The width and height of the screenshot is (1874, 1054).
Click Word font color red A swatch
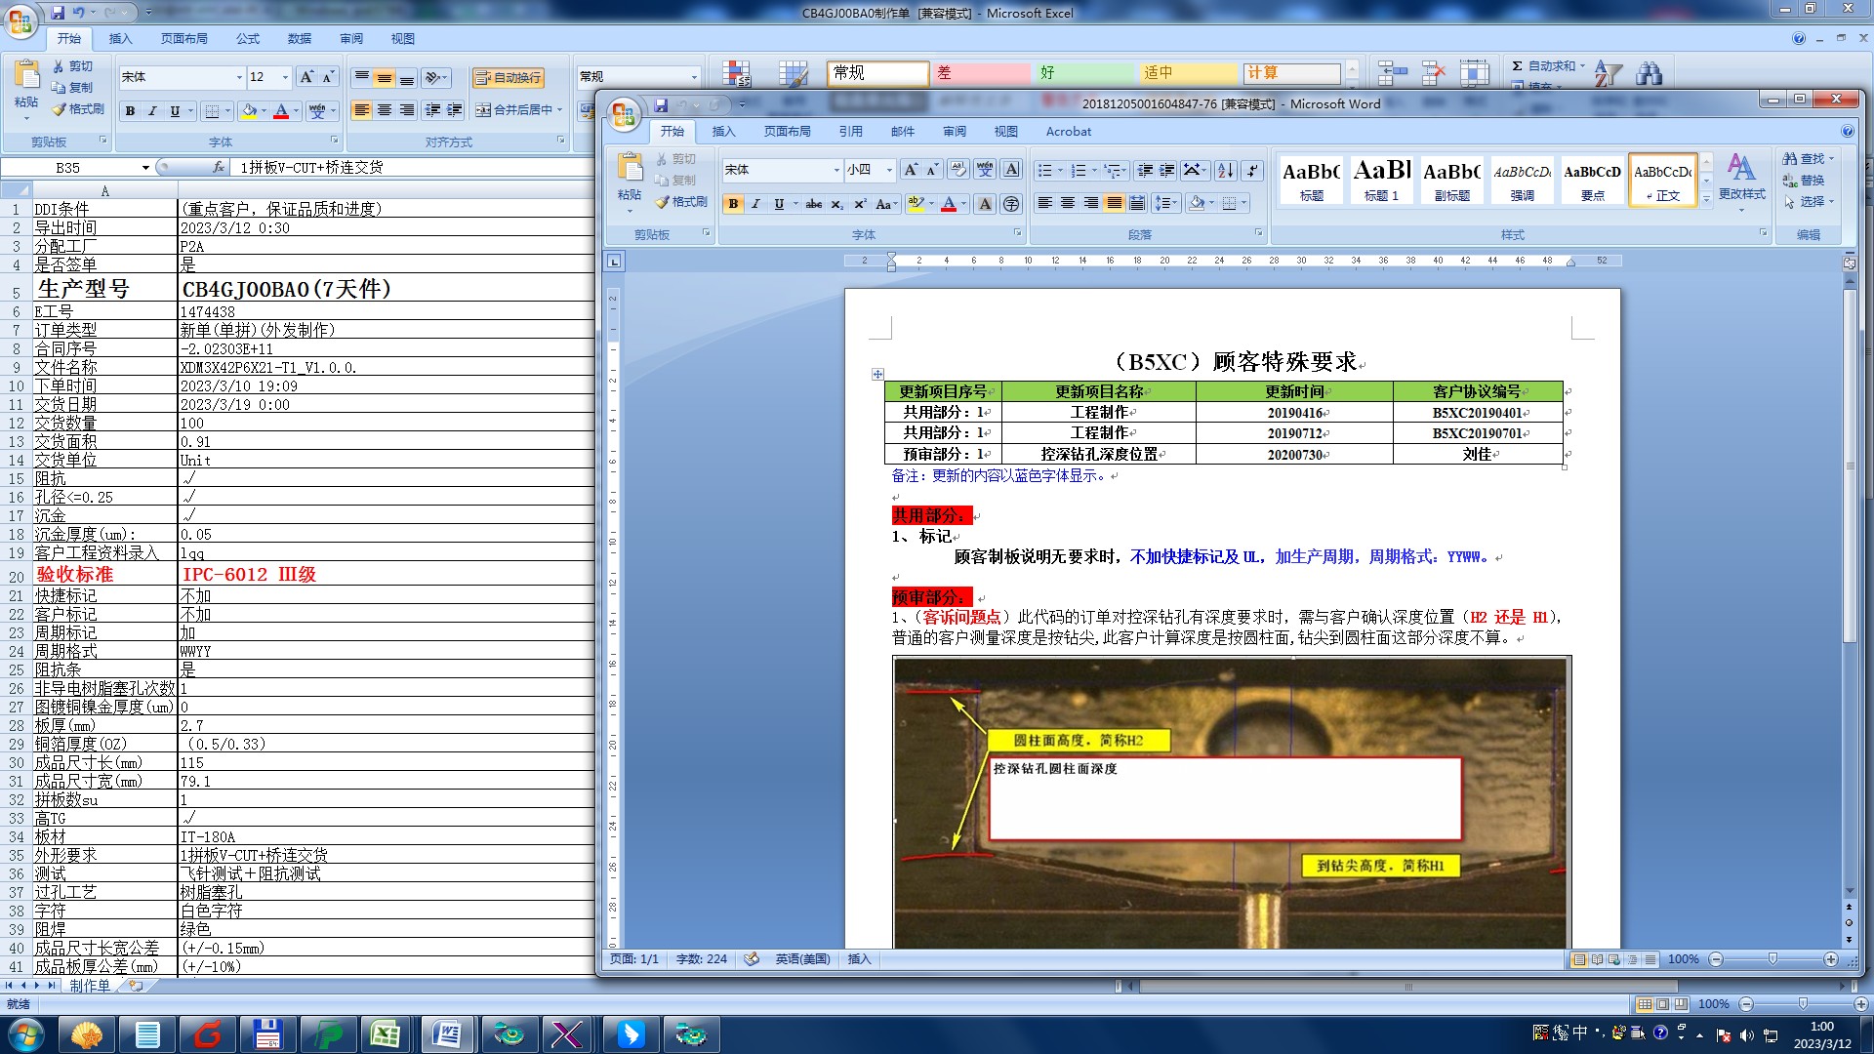tap(948, 204)
